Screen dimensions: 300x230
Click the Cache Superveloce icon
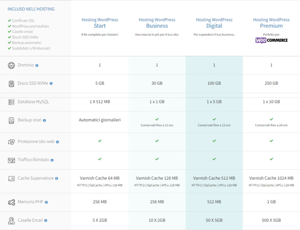pyautogui.click(x=11, y=178)
